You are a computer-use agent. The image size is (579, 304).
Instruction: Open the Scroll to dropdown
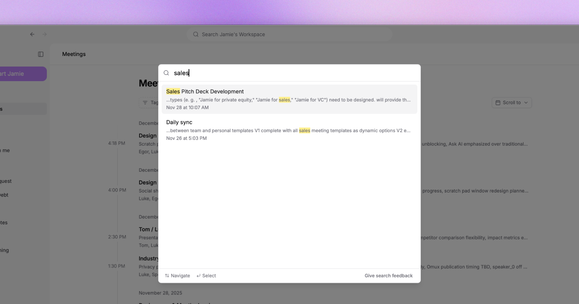click(x=512, y=102)
